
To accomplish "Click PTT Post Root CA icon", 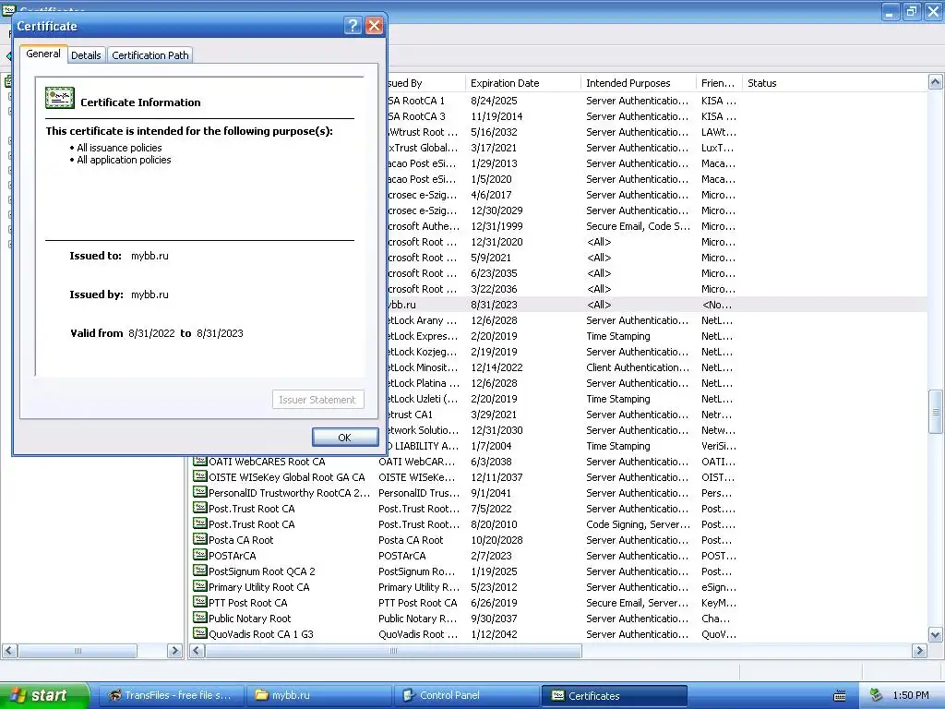I will click(x=200, y=602).
